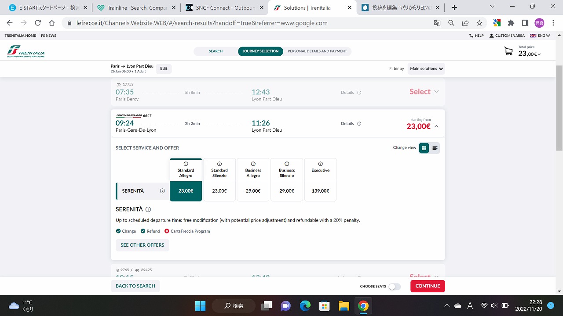Open Chrome's three-dot menu

pos(553,23)
